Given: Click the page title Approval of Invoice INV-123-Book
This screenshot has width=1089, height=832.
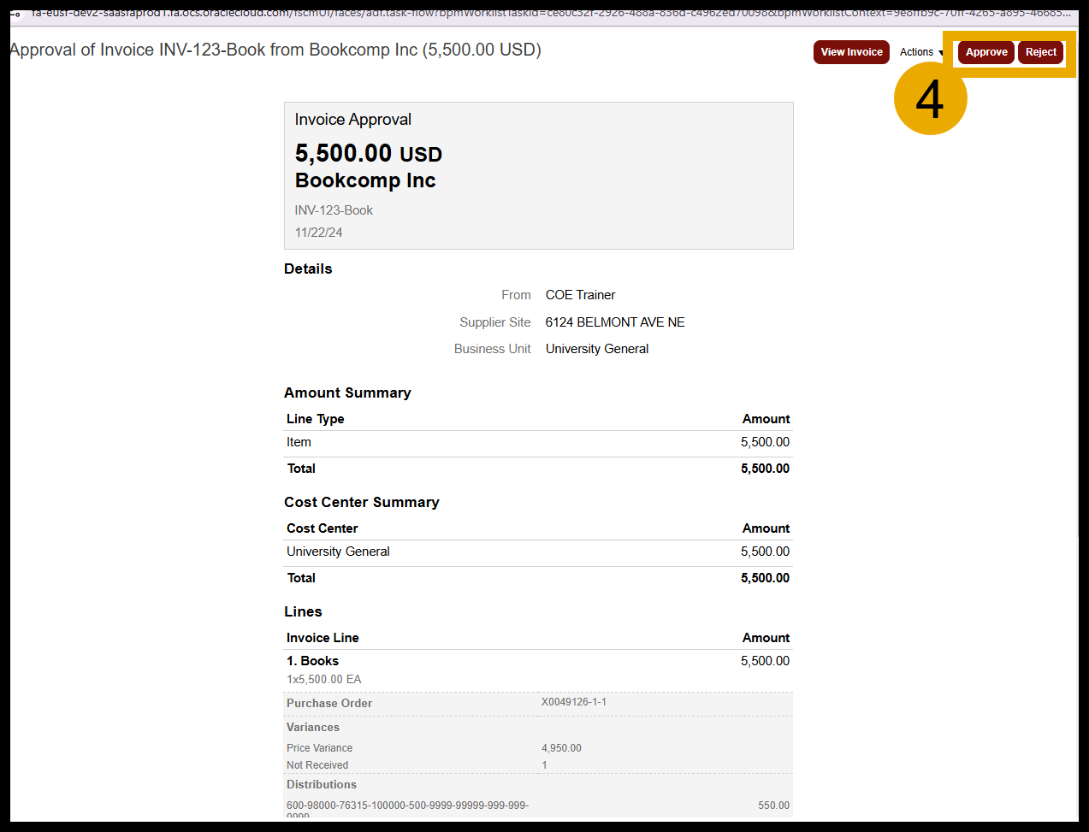Looking at the screenshot, I should click(x=275, y=50).
